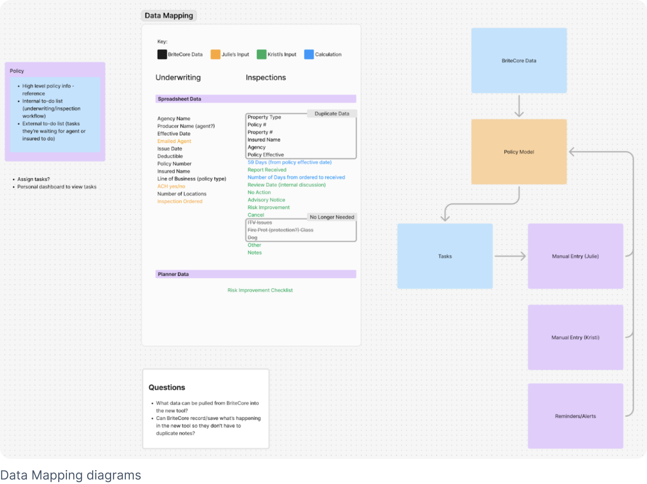
Task: Select the blue Calculation key swatch
Action: 309,54
